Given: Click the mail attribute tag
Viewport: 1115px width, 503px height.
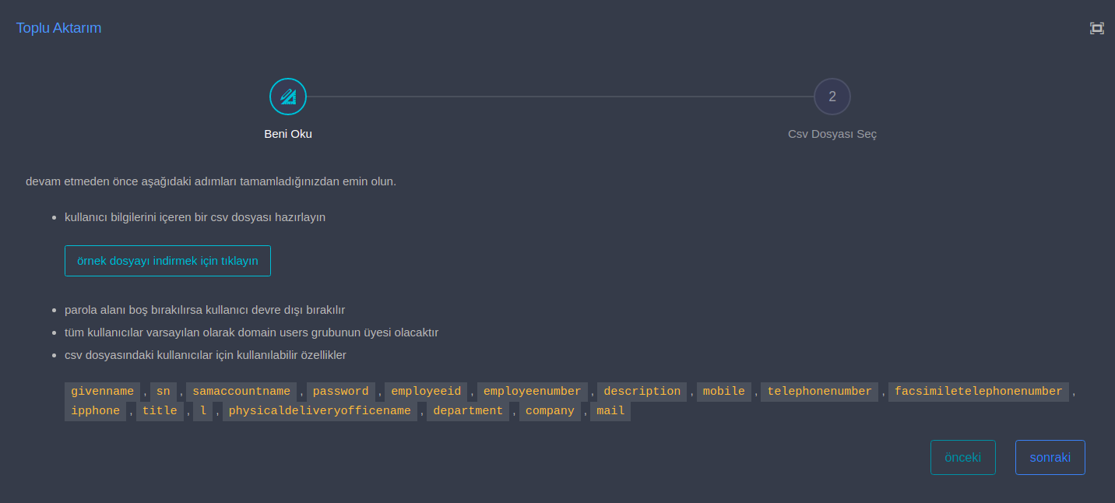Looking at the screenshot, I should 610,411.
